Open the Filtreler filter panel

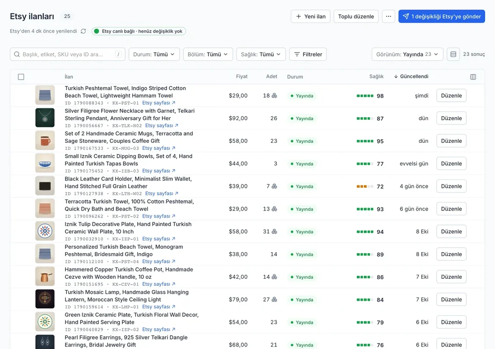(x=308, y=54)
